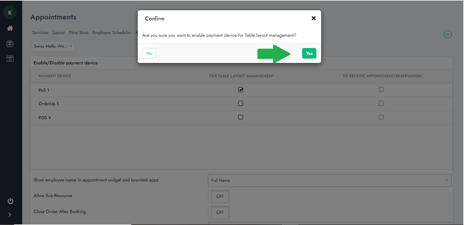The height and width of the screenshot is (225, 464).
Task: Open the Swiss Melts location dropdown
Action: coord(53,46)
